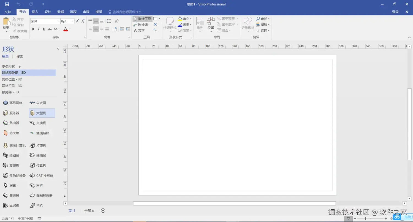Open the 查找 find dropdown
413x222 pixels.
(263, 19)
